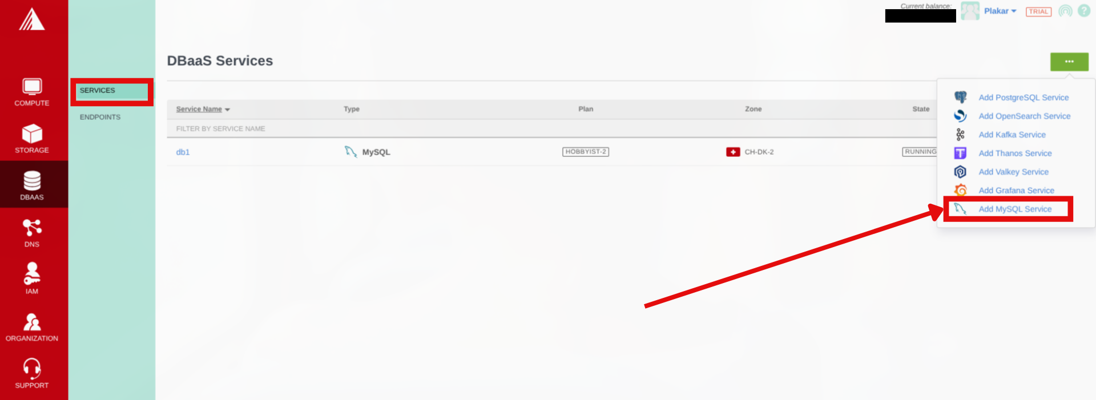Open the IAM sidebar icon
Image resolution: width=1096 pixels, height=400 pixels.
pos(32,273)
